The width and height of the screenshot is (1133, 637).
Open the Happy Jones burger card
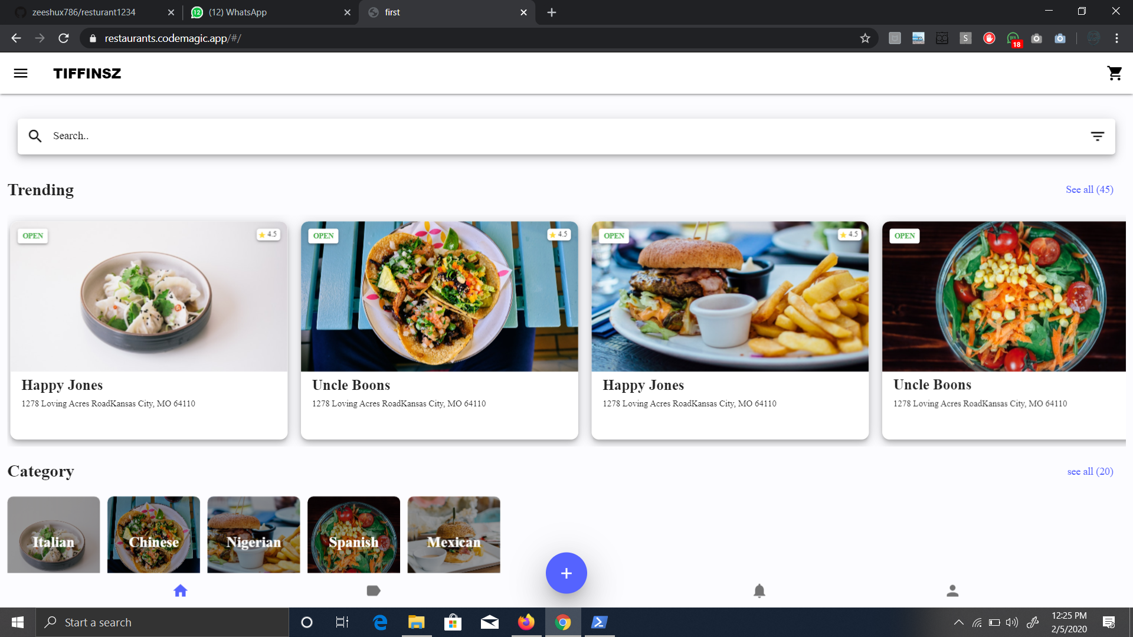(730, 330)
